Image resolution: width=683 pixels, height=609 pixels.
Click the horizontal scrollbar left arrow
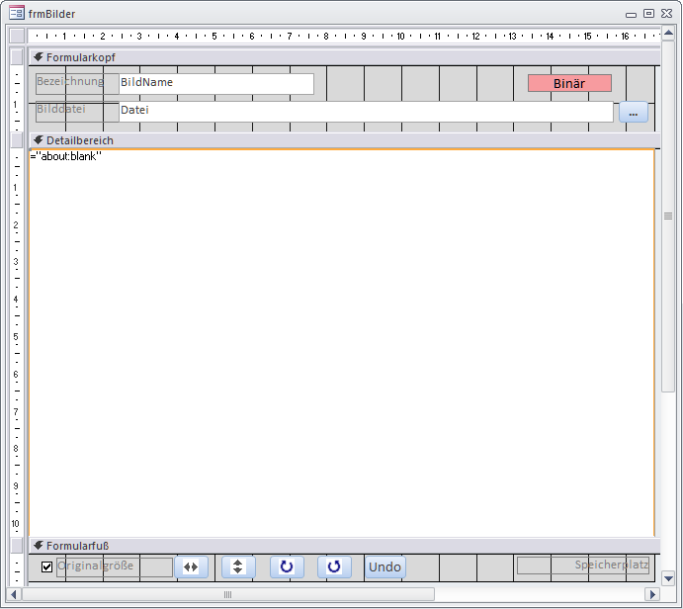(14, 594)
